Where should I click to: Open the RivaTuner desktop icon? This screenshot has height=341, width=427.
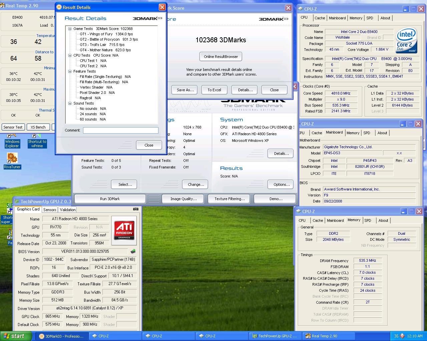pos(12,161)
